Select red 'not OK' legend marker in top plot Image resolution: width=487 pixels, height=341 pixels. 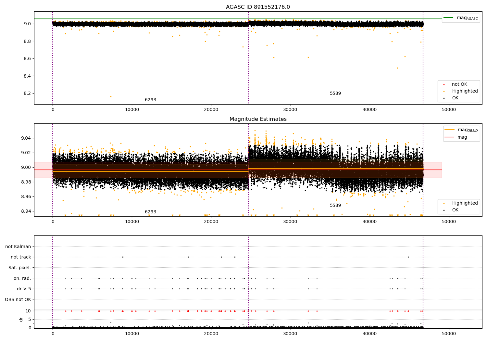(x=444, y=84)
